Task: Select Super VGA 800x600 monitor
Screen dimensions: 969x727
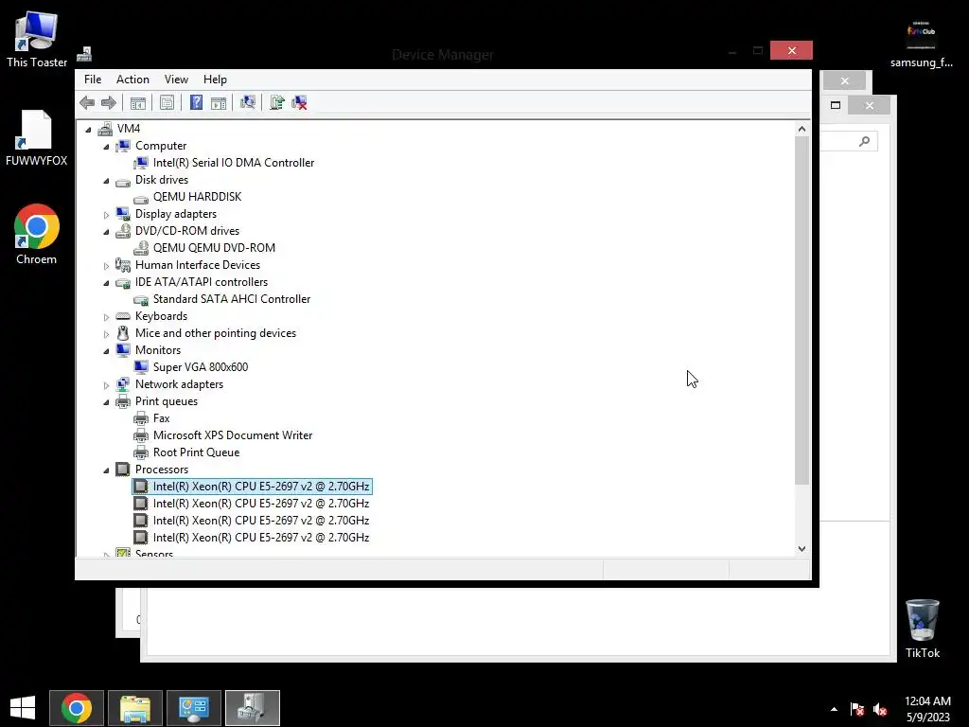Action: [201, 367]
